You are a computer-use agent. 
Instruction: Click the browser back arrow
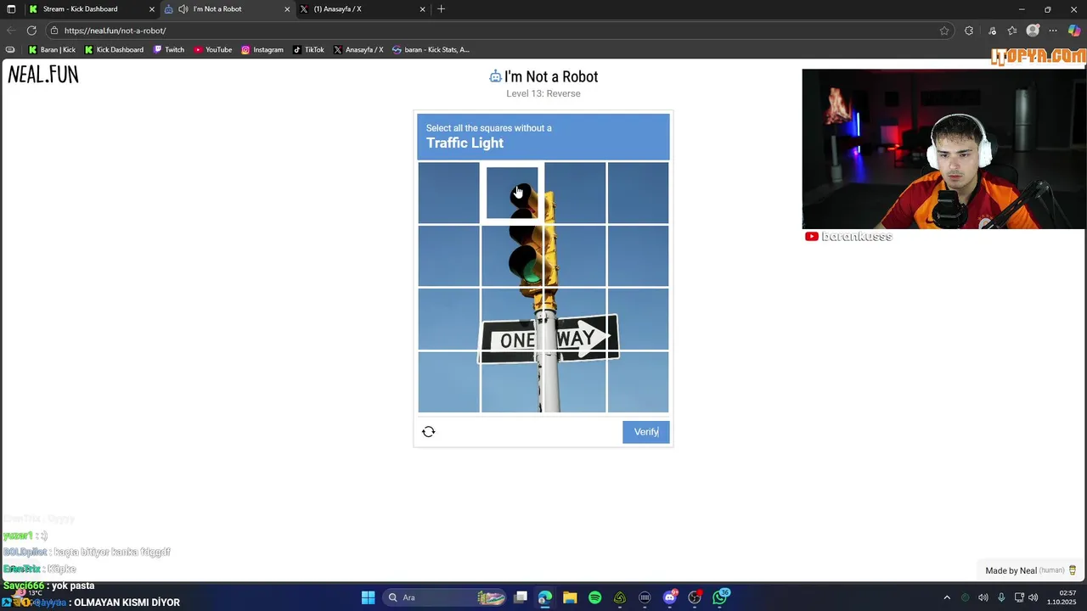11,31
